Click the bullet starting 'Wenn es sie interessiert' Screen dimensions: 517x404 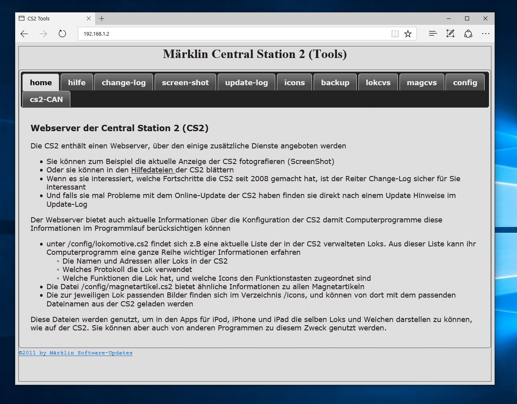pos(253,183)
